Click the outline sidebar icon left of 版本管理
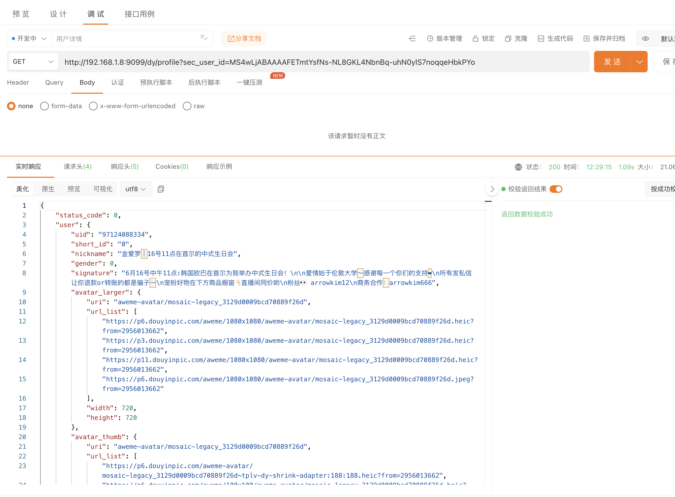 click(x=412, y=39)
